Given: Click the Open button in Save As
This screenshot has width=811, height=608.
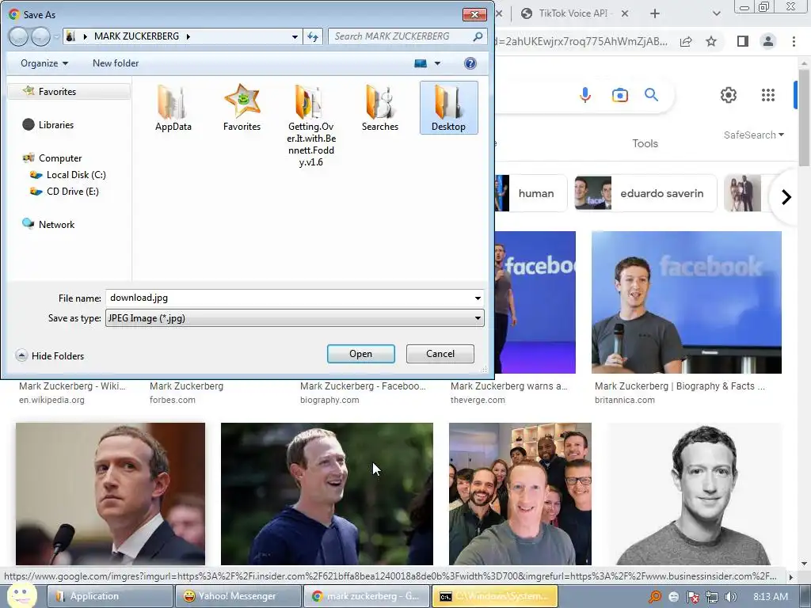Looking at the screenshot, I should point(360,354).
